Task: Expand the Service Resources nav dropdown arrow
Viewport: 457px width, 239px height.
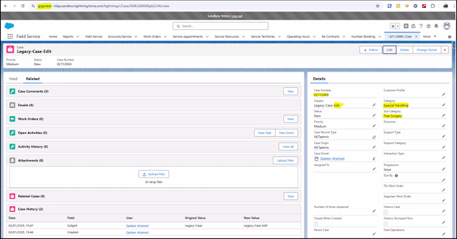Action: coord(244,36)
